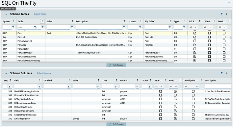Click Table column filter funnel icon
The width and height of the screenshot is (233, 127).
click(x=43, y=27)
